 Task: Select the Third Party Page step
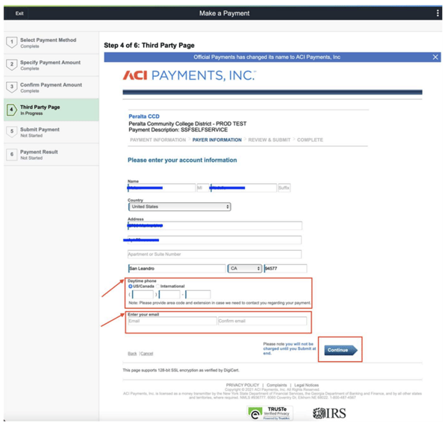pos(52,110)
